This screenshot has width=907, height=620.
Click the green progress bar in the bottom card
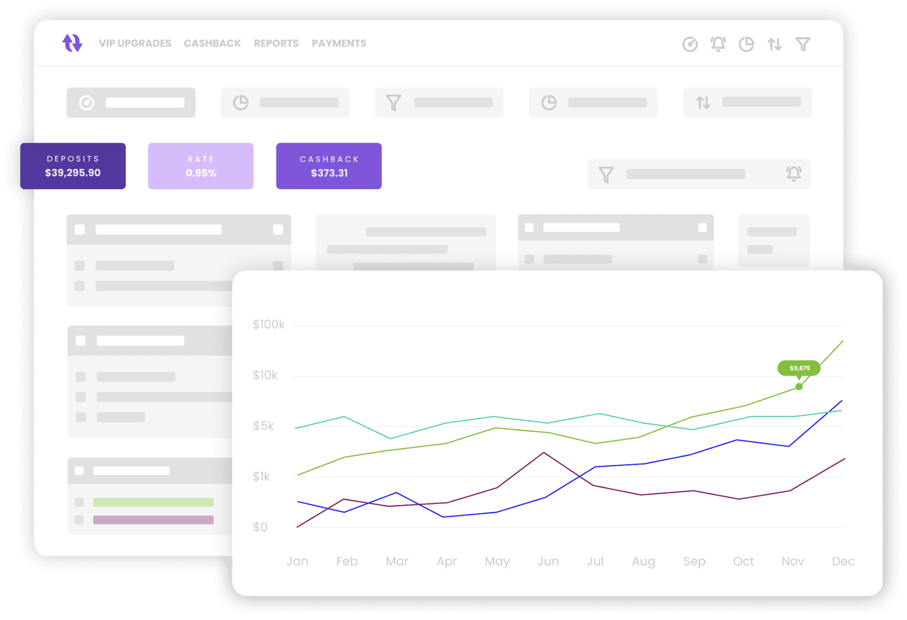(153, 502)
